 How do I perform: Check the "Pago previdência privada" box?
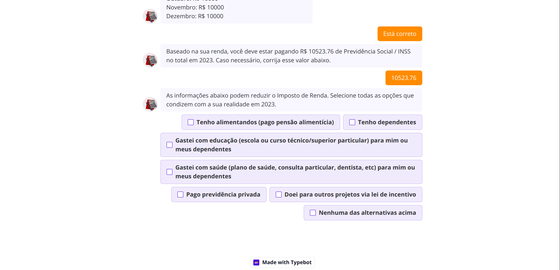(x=180, y=194)
